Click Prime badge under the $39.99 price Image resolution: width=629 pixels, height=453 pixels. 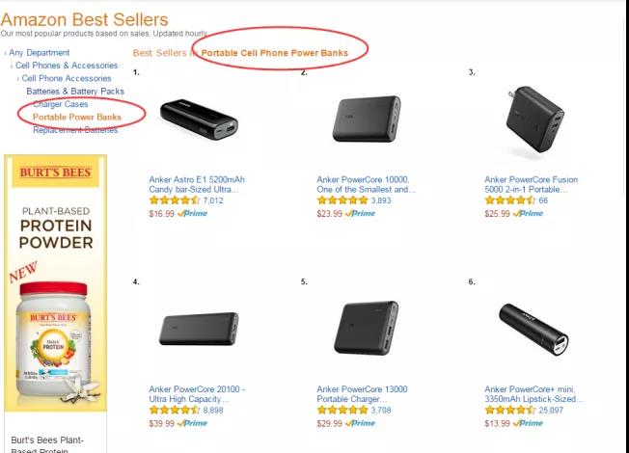click(193, 423)
